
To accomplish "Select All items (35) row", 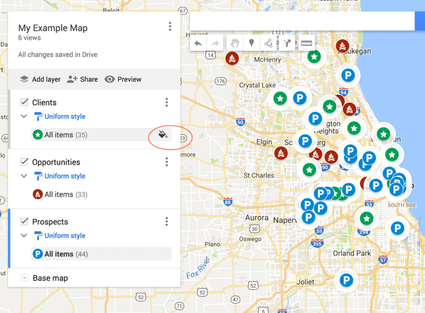I will [x=101, y=135].
